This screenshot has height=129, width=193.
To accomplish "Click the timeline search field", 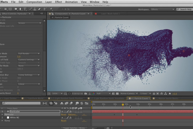I will pos(22,103).
